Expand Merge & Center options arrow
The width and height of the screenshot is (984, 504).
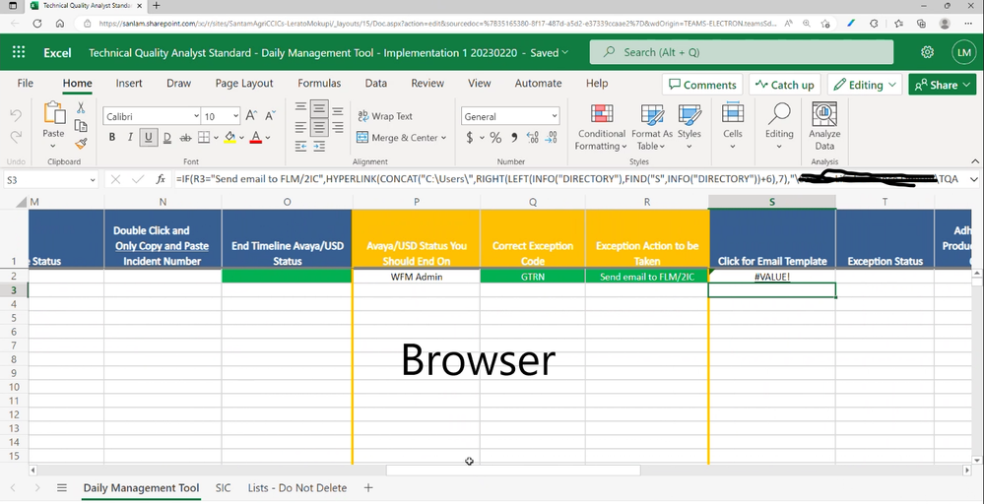click(443, 138)
